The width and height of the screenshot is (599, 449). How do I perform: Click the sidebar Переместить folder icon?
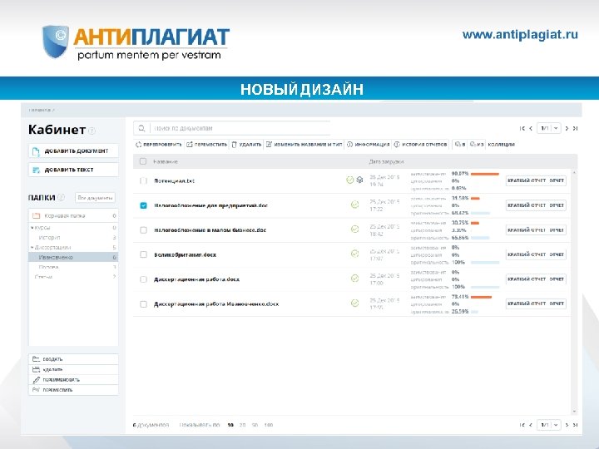coord(37,390)
